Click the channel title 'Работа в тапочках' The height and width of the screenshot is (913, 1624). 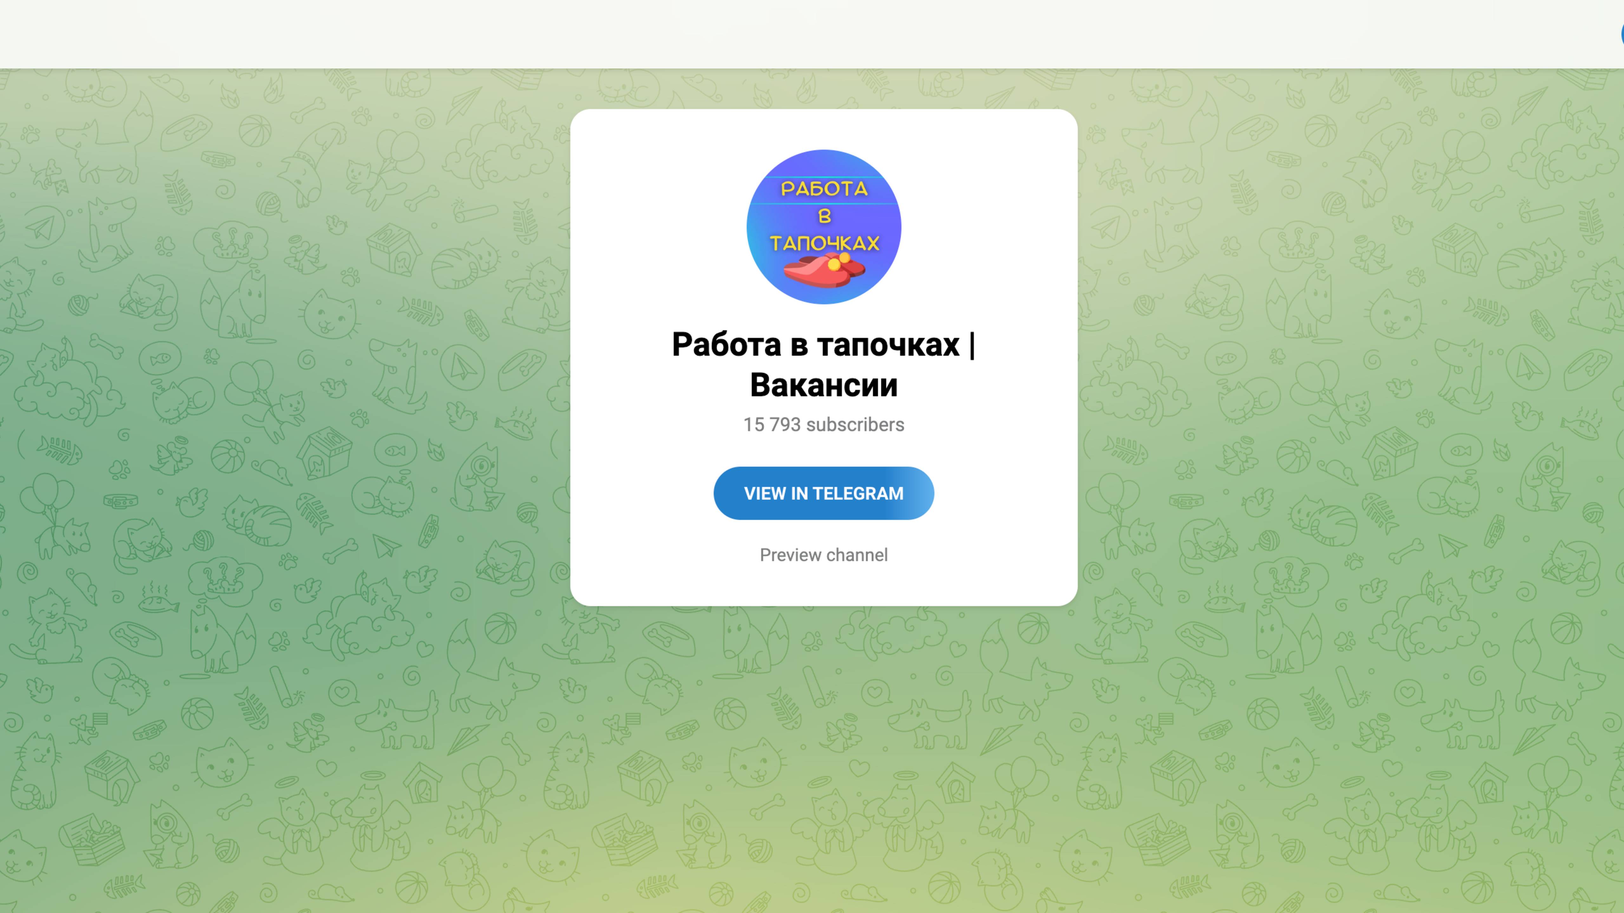pos(816,345)
